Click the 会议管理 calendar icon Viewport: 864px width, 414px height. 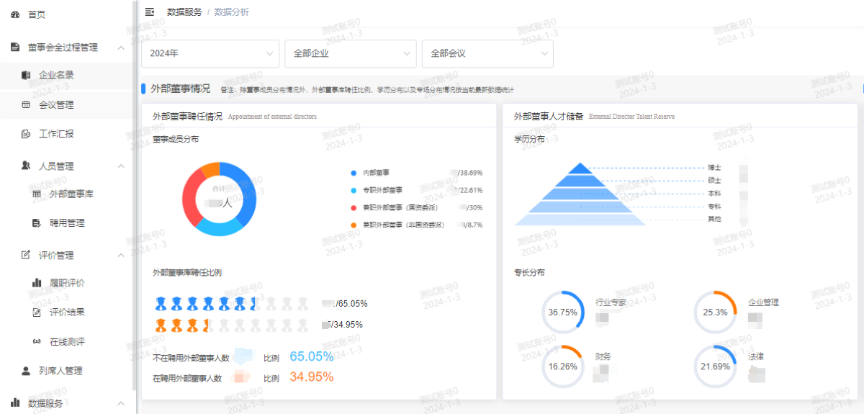(26, 105)
